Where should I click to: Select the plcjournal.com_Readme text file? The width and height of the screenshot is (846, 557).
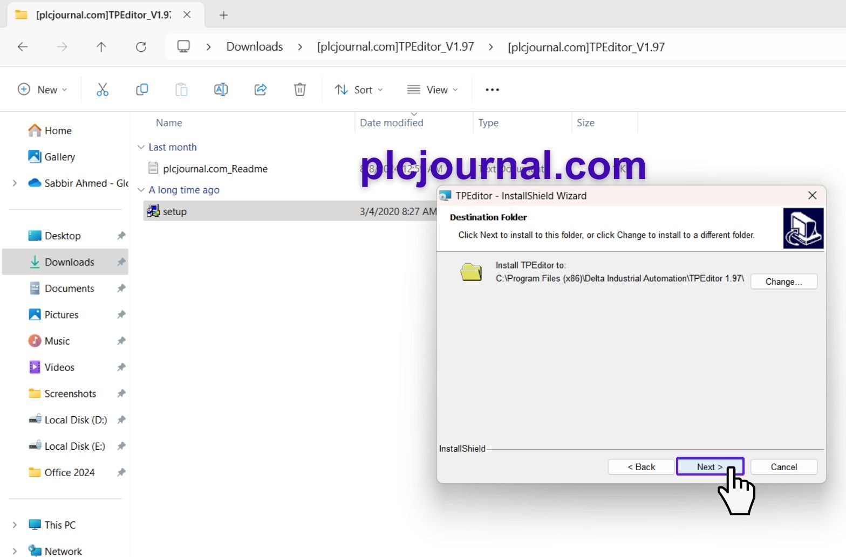215,169
